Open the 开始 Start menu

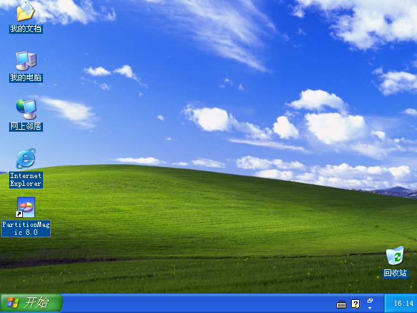tap(31, 303)
